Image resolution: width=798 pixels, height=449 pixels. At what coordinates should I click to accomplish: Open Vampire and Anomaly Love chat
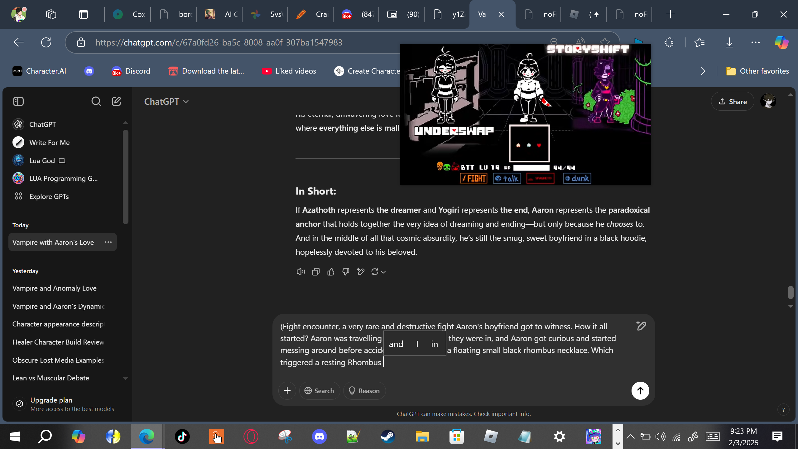(62, 288)
